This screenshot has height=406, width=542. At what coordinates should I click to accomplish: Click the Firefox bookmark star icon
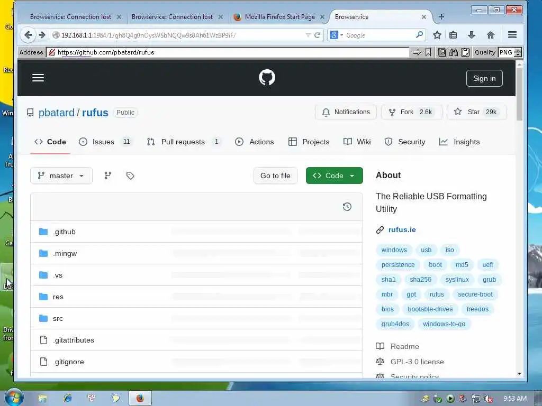click(437, 35)
